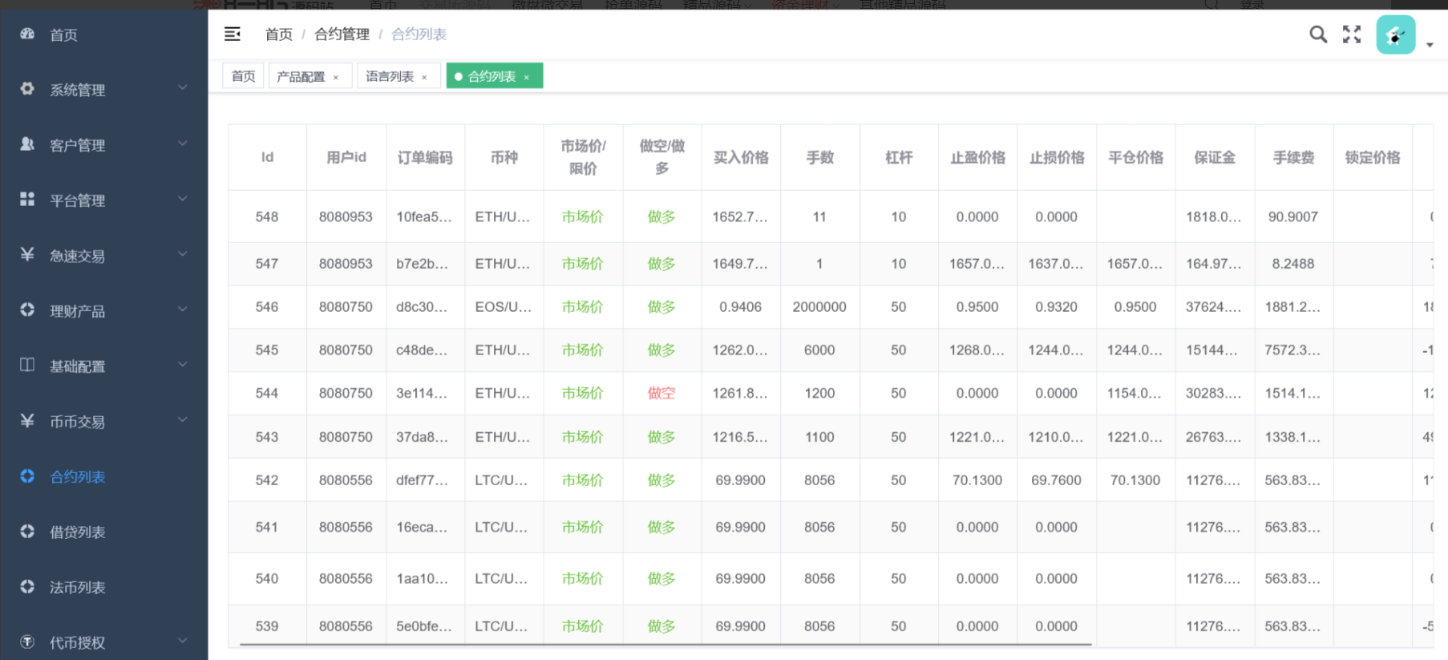Click the 平台管理 grid icon
Screen dimensions: 1448x660
tap(27, 199)
